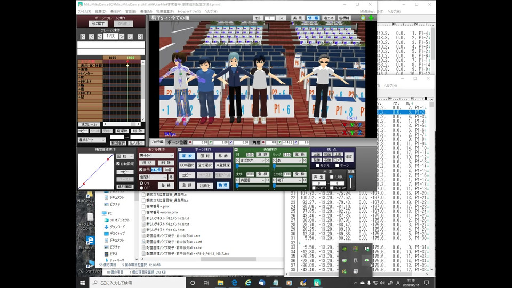
Task: Toggle the くり返し repeat playback checkbox
Action: tap(332, 177)
